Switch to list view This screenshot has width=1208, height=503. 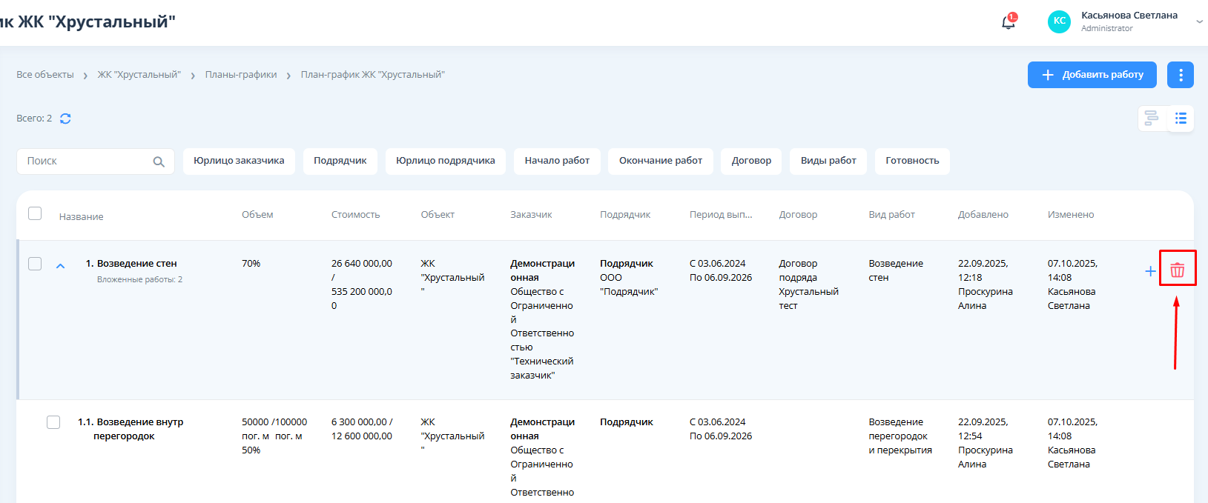click(1181, 119)
